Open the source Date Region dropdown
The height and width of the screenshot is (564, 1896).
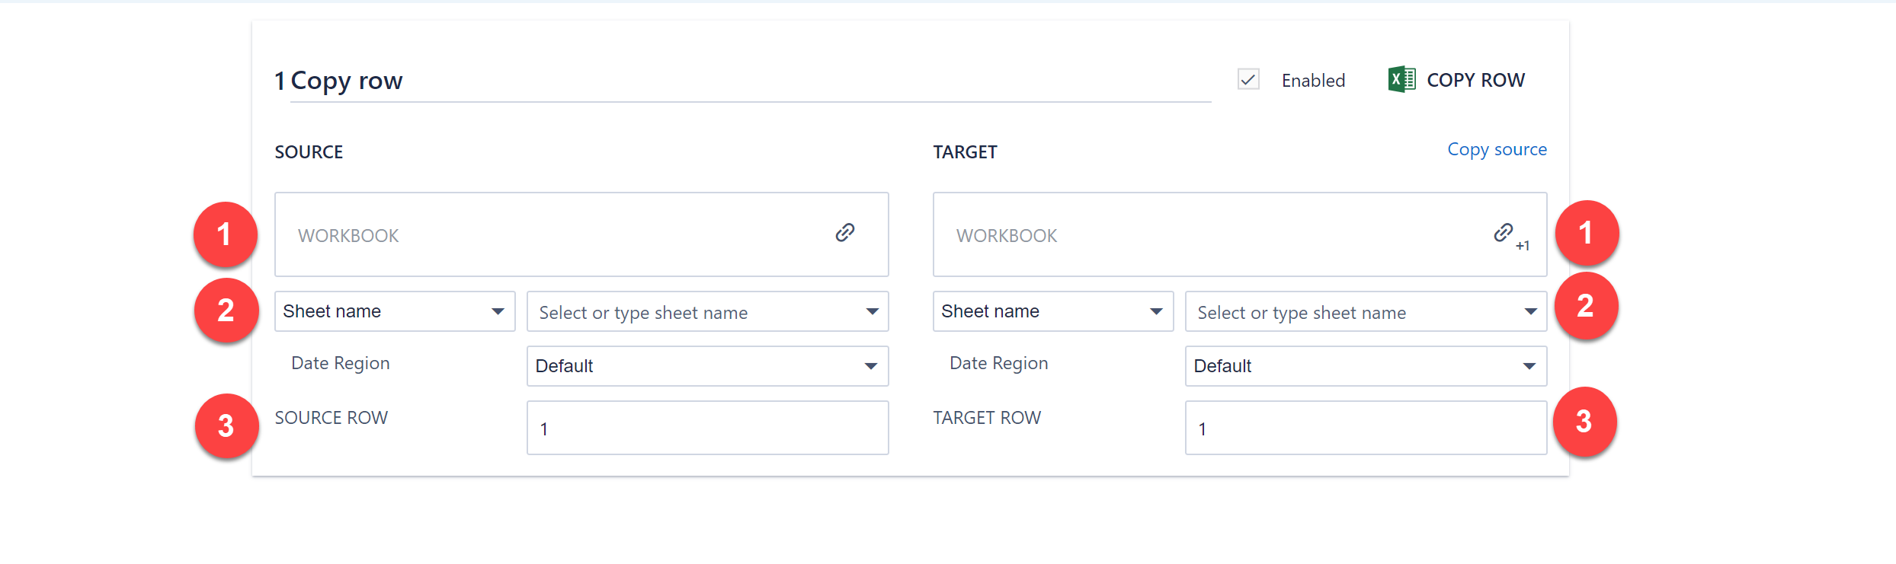click(x=707, y=366)
